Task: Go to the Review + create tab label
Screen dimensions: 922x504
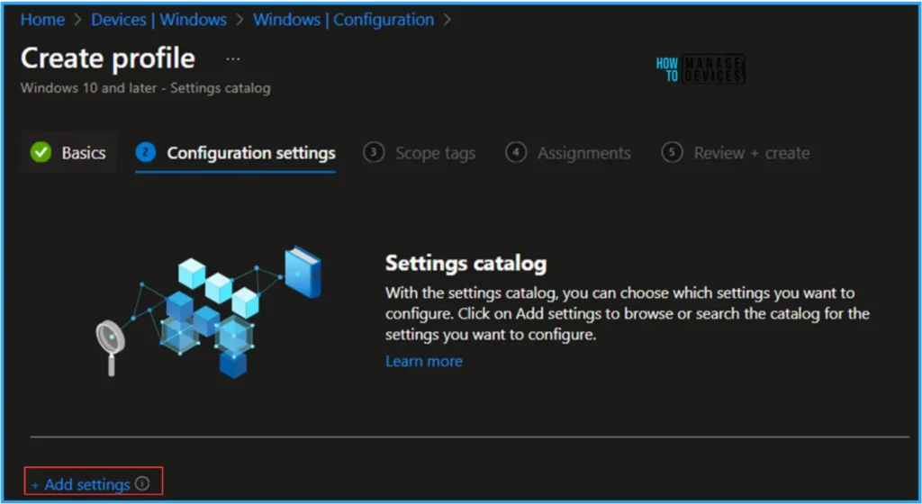Action: point(751,153)
